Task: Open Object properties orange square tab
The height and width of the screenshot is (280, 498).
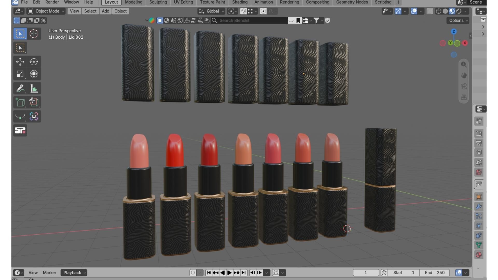Action: coord(479,197)
